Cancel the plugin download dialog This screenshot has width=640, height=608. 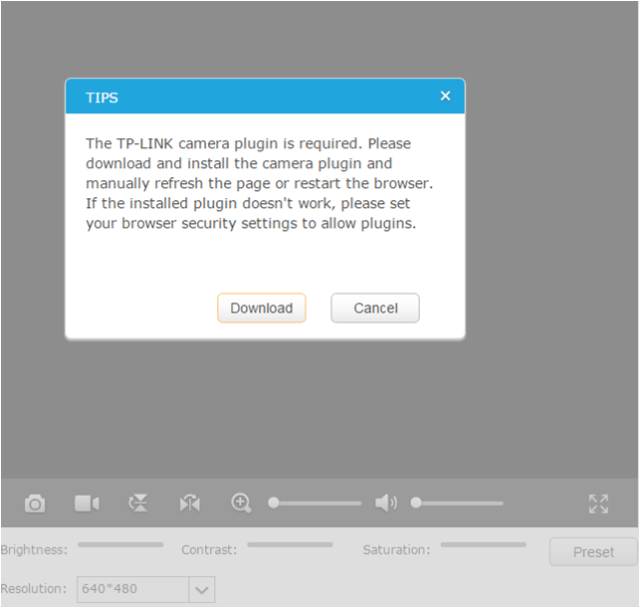375,307
